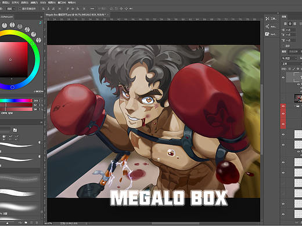Expand the collapsed panel dock arrows

(278, 13)
